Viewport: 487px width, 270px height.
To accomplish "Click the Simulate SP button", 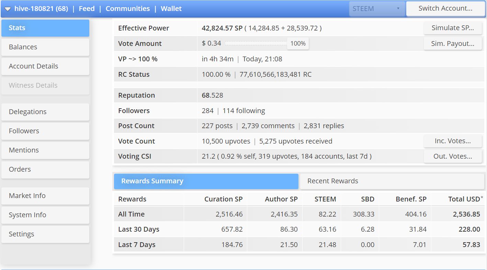I will pos(452,28).
